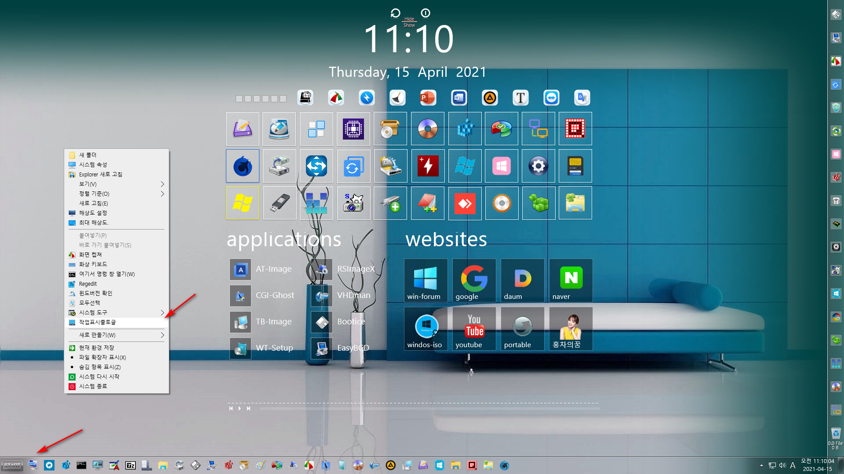844x474 pixels.
Task: Open the PowerPoint shortcut icon
Action: [428, 97]
